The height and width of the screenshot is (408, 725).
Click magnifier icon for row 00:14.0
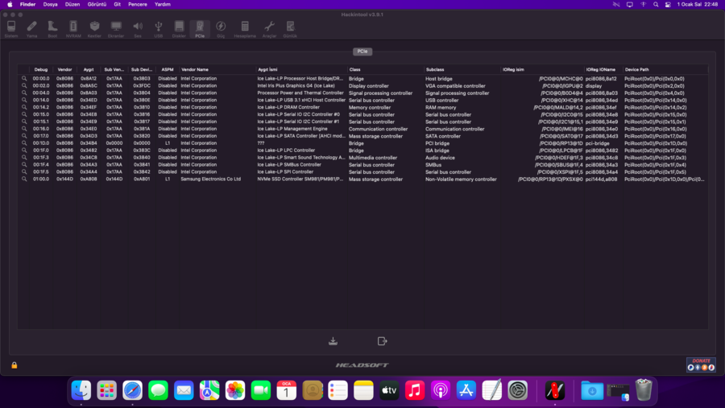pos(24,100)
